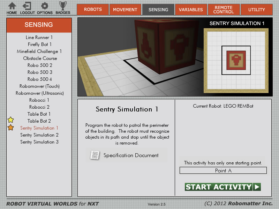Image resolution: width=279 pixels, height=209 pixels.
Task: Click the Version 2.5 footer text
Action: pyautogui.click(x=157, y=204)
